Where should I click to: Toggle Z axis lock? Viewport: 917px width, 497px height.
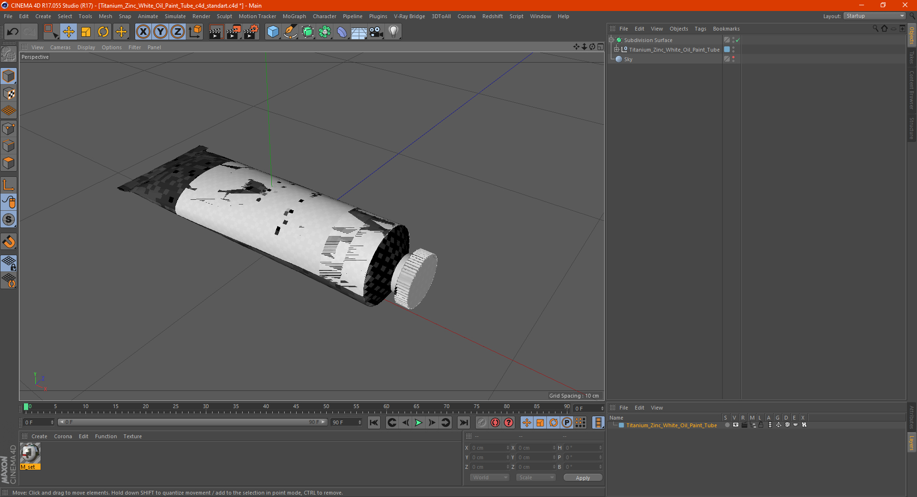[178, 32]
